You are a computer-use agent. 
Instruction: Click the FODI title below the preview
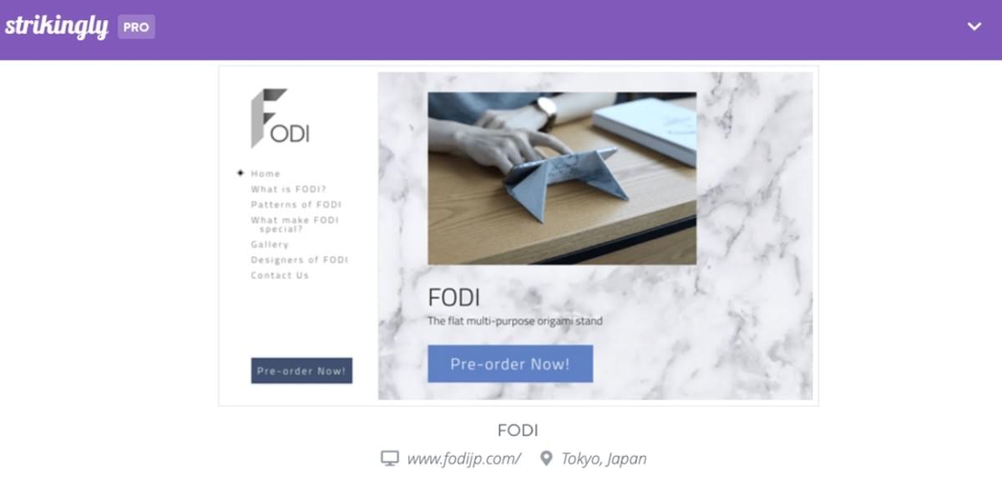518,431
